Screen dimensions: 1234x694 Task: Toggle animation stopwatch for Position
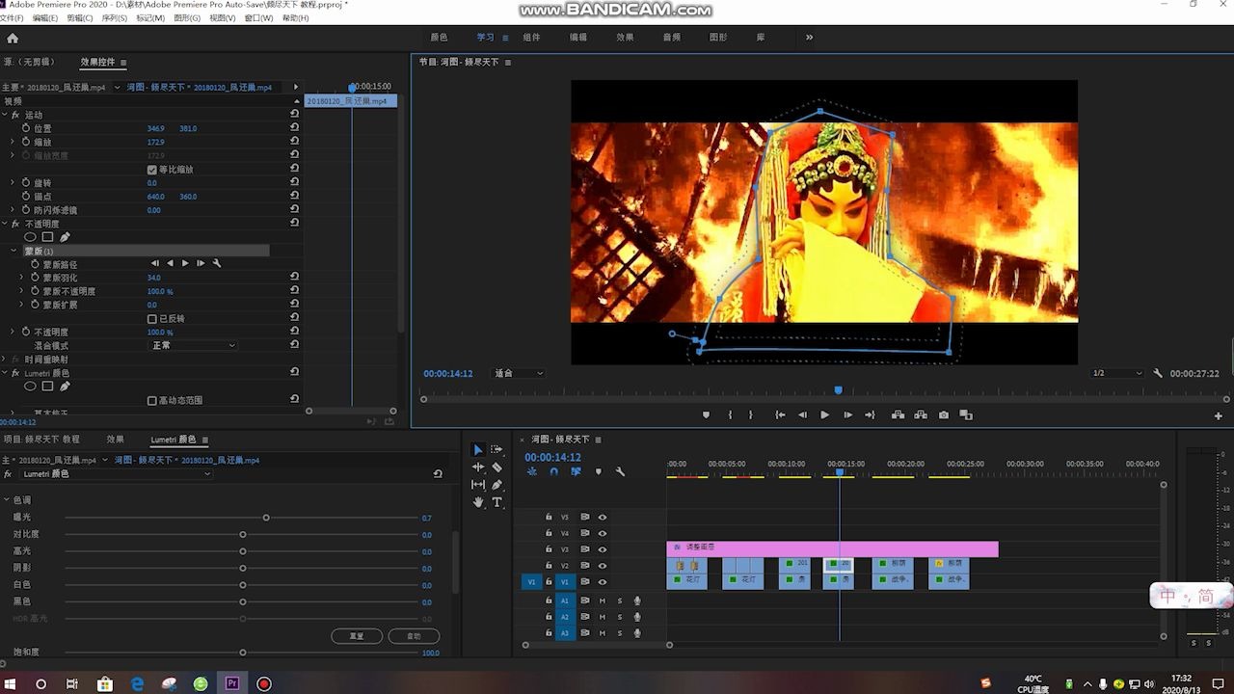26,128
